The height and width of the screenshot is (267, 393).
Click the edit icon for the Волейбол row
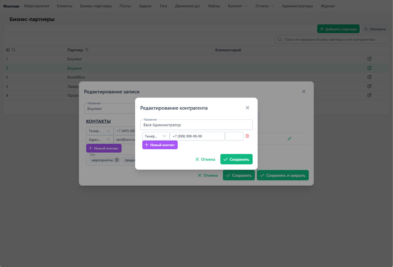tap(369, 77)
